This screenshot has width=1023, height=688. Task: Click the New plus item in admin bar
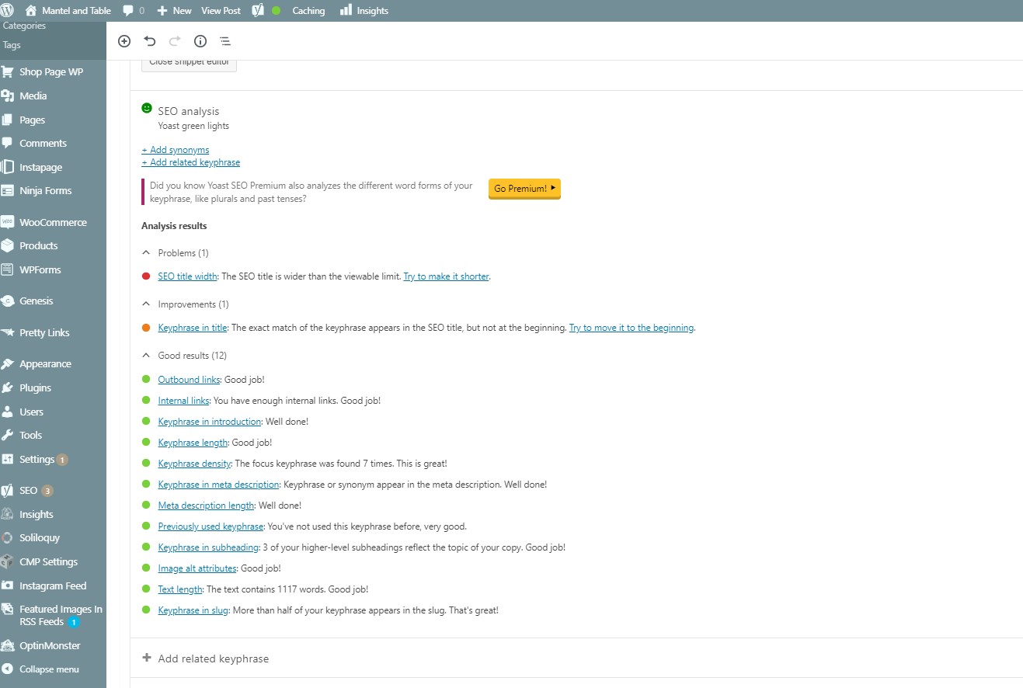pyautogui.click(x=175, y=11)
